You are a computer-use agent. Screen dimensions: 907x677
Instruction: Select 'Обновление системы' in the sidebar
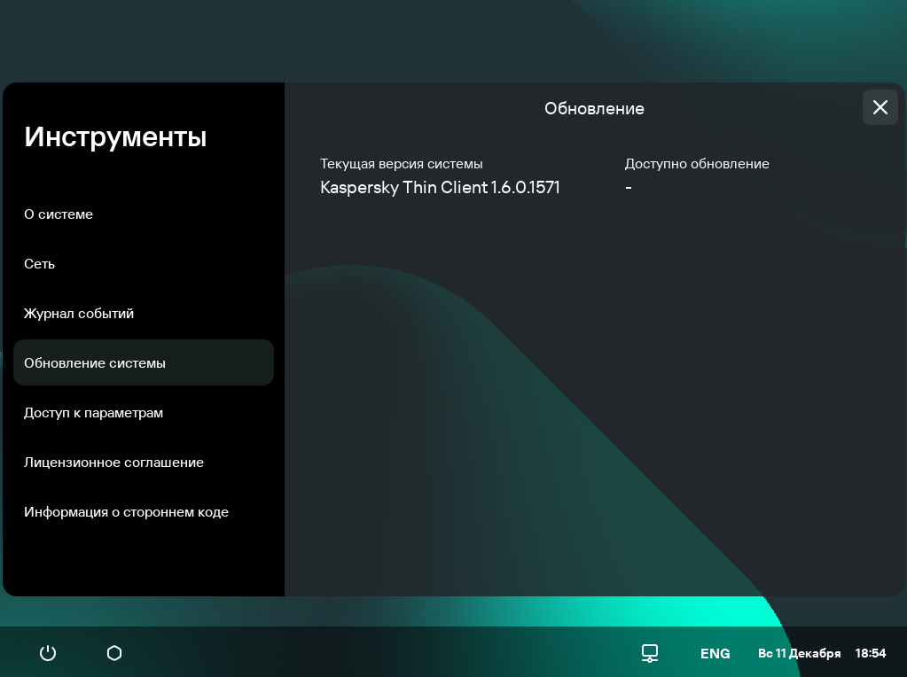tap(144, 362)
